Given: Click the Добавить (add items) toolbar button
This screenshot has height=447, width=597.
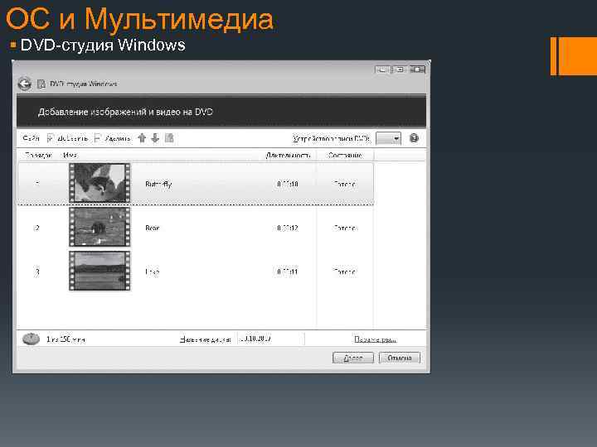Looking at the screenshot, I should tap(67, 138).
